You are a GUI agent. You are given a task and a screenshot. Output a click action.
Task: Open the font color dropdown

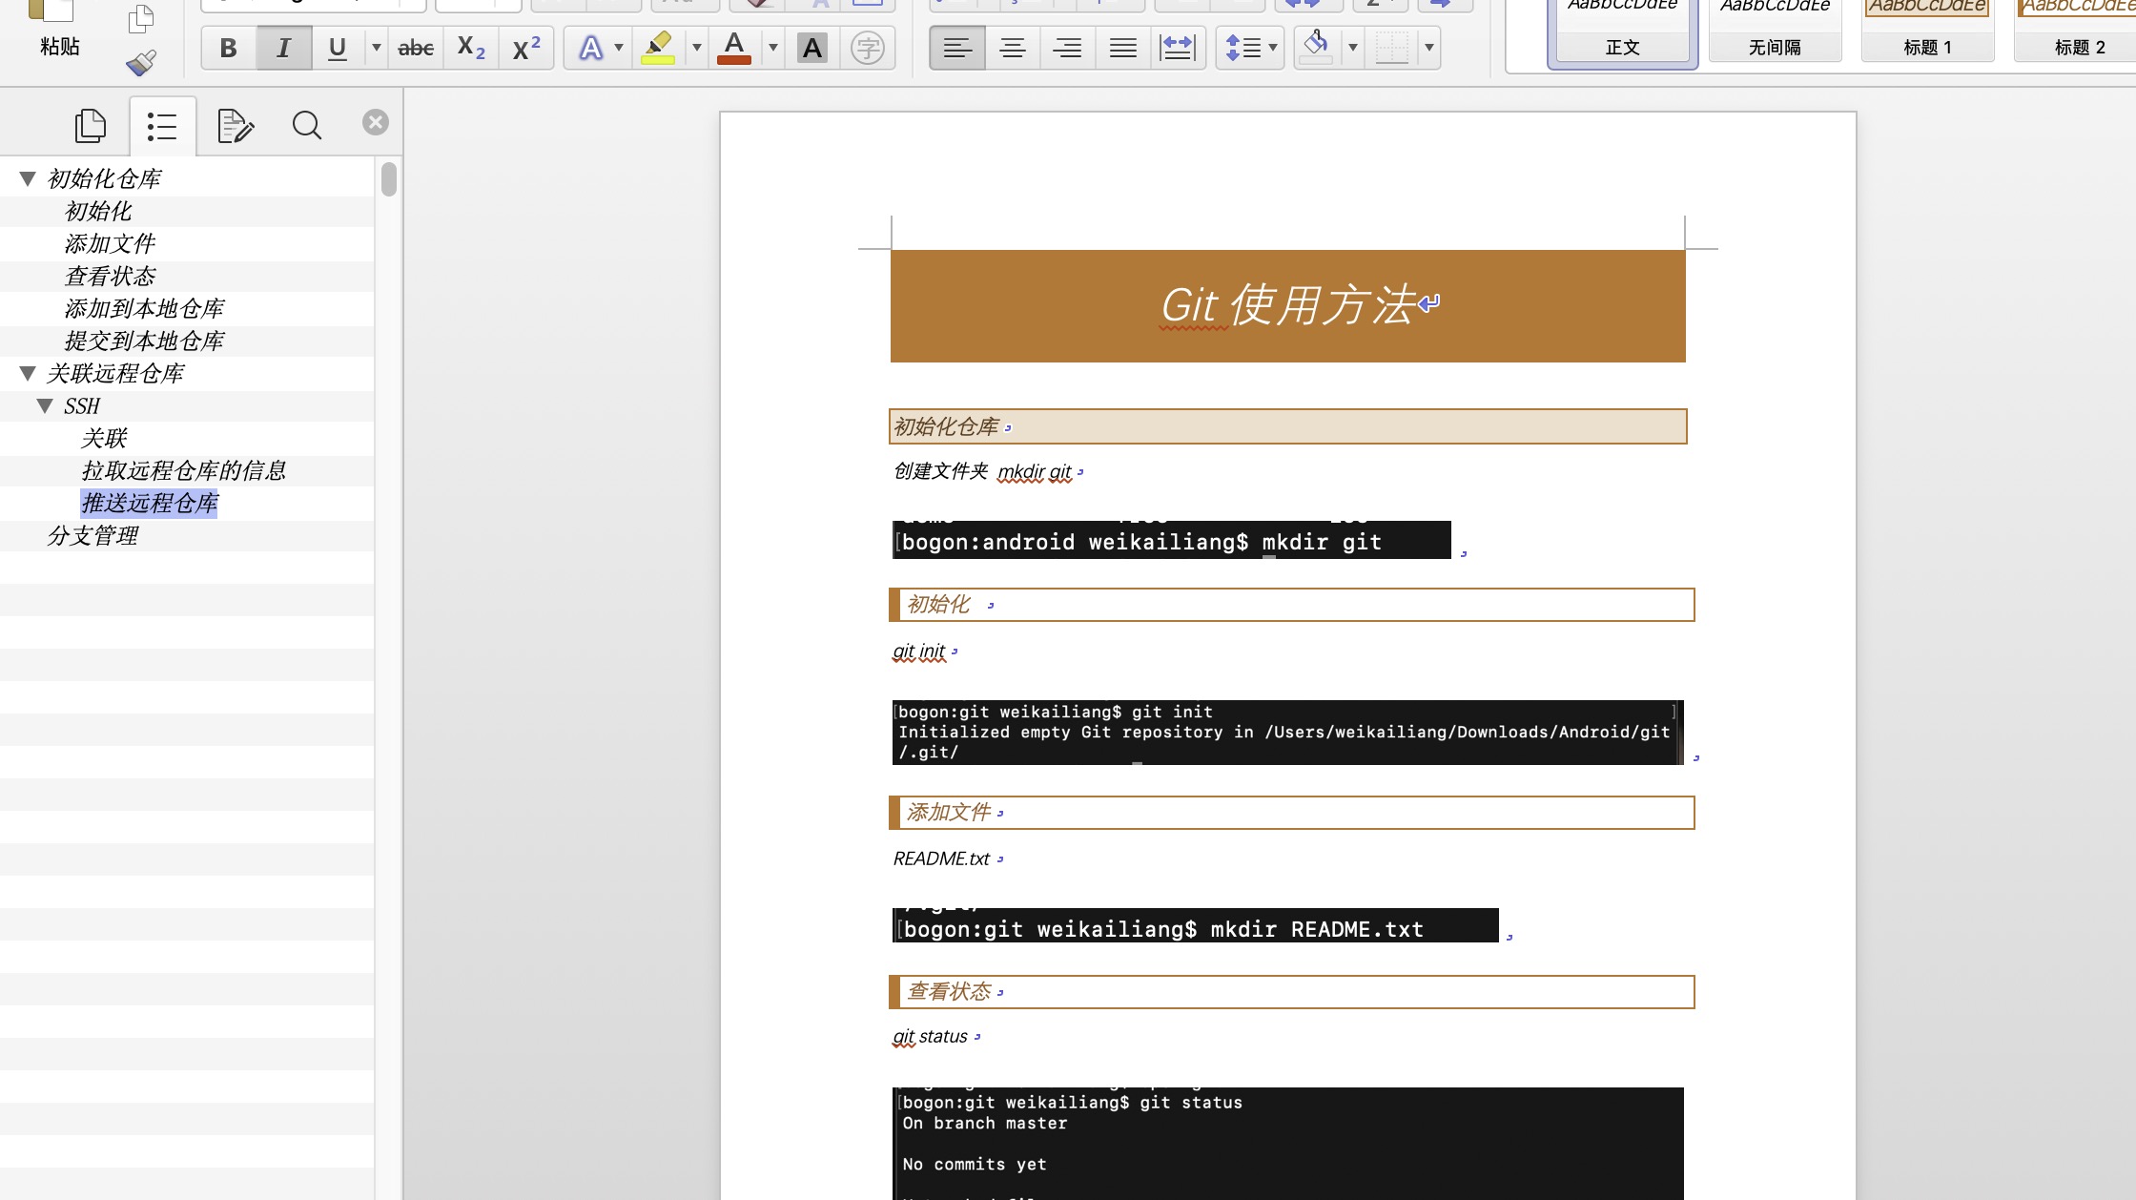773,48
